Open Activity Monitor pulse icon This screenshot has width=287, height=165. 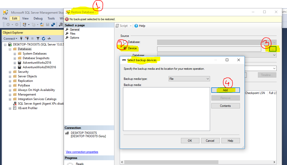49,38
